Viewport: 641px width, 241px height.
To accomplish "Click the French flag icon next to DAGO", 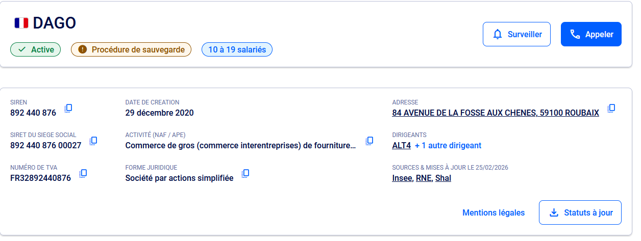I will click(x=21, y=23).
